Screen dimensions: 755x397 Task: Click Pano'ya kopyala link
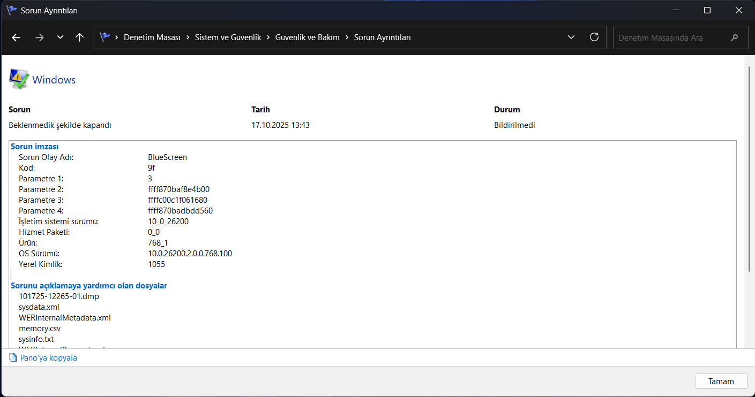point(49,358)
